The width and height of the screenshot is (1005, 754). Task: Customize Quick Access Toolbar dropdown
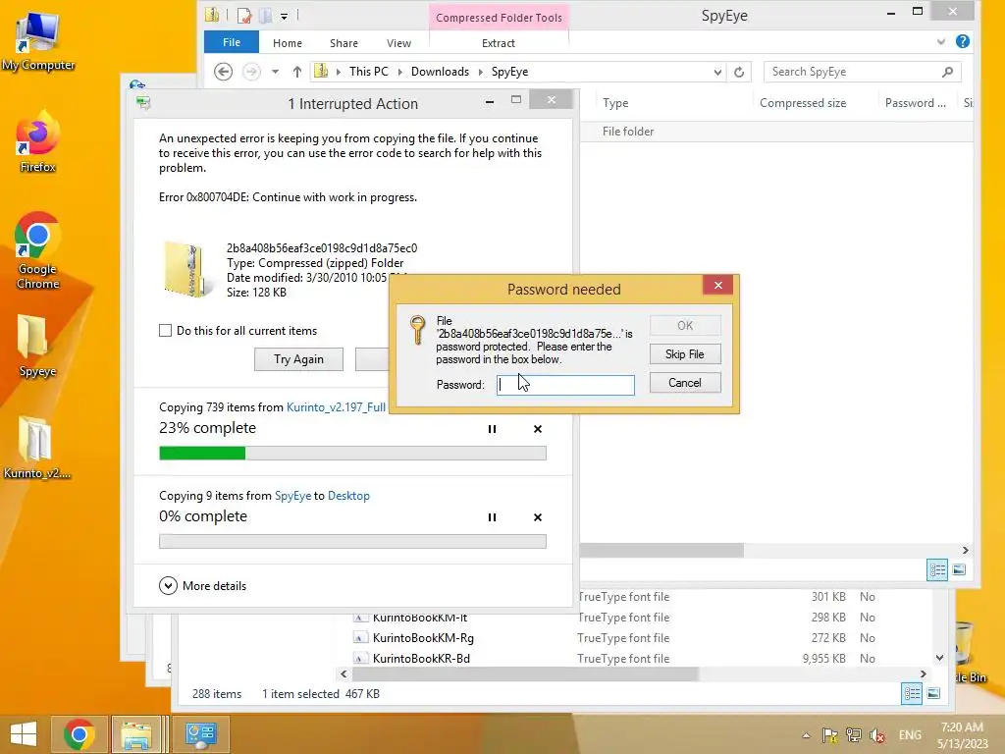tap(284, 16)
